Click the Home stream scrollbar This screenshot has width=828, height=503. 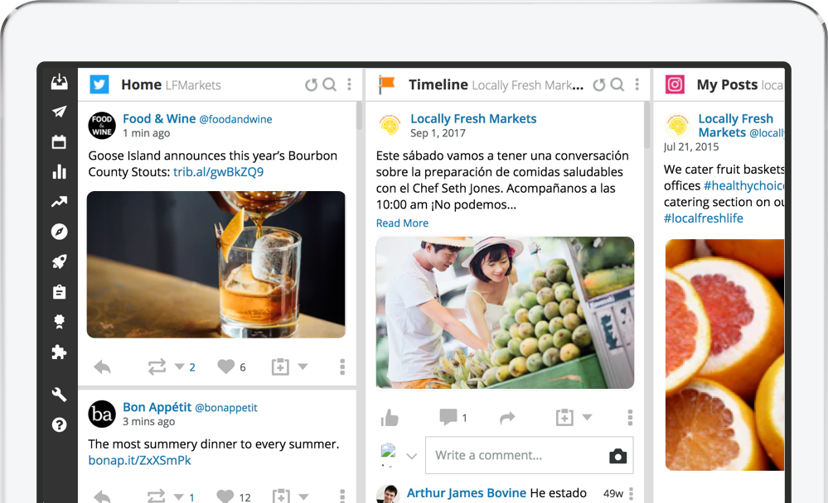(359, 116)
